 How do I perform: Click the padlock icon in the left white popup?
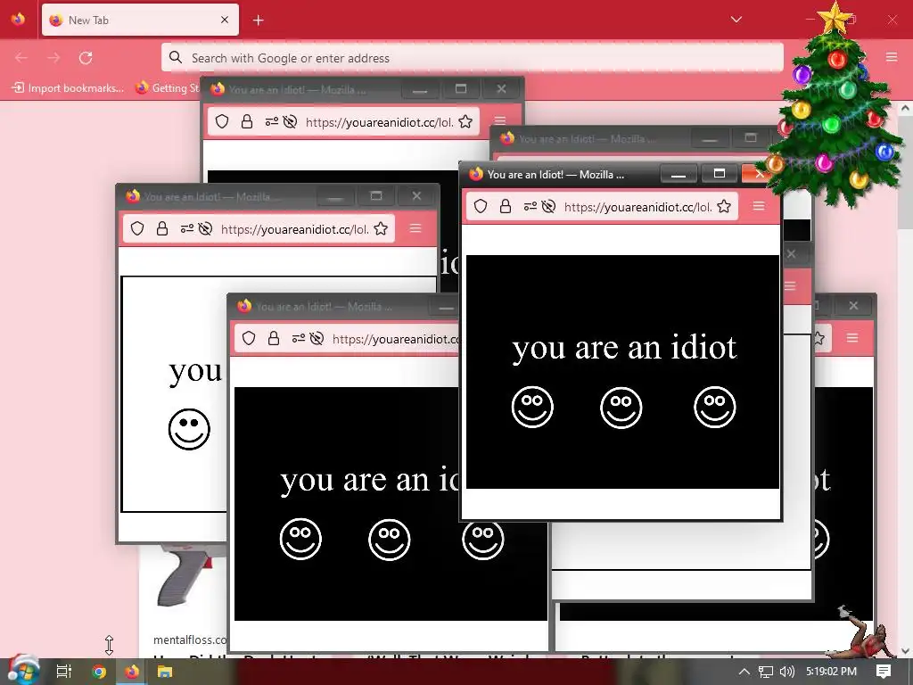tap(162, 228)
